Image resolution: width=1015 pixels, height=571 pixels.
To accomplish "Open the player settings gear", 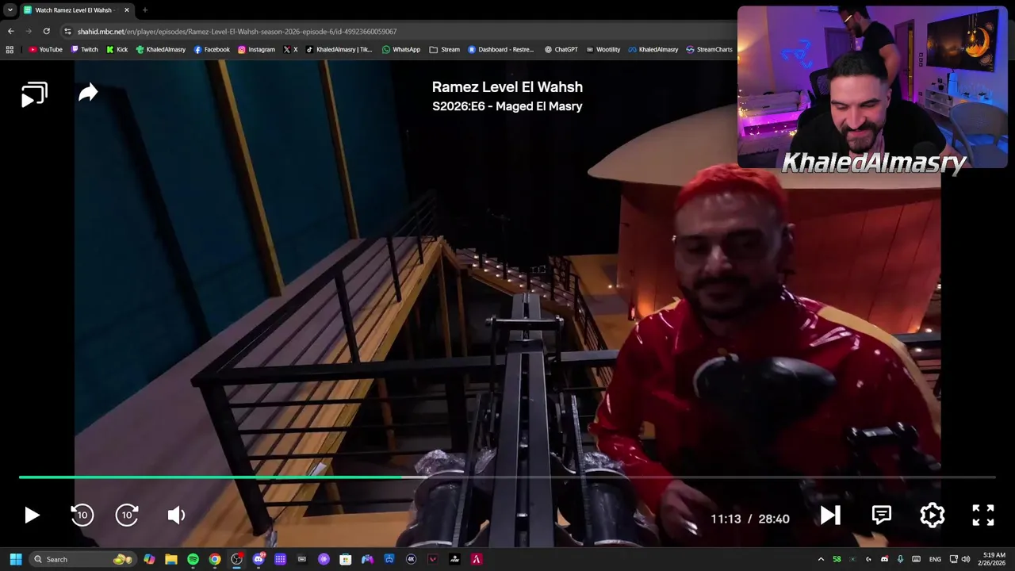I will [933, 515].
